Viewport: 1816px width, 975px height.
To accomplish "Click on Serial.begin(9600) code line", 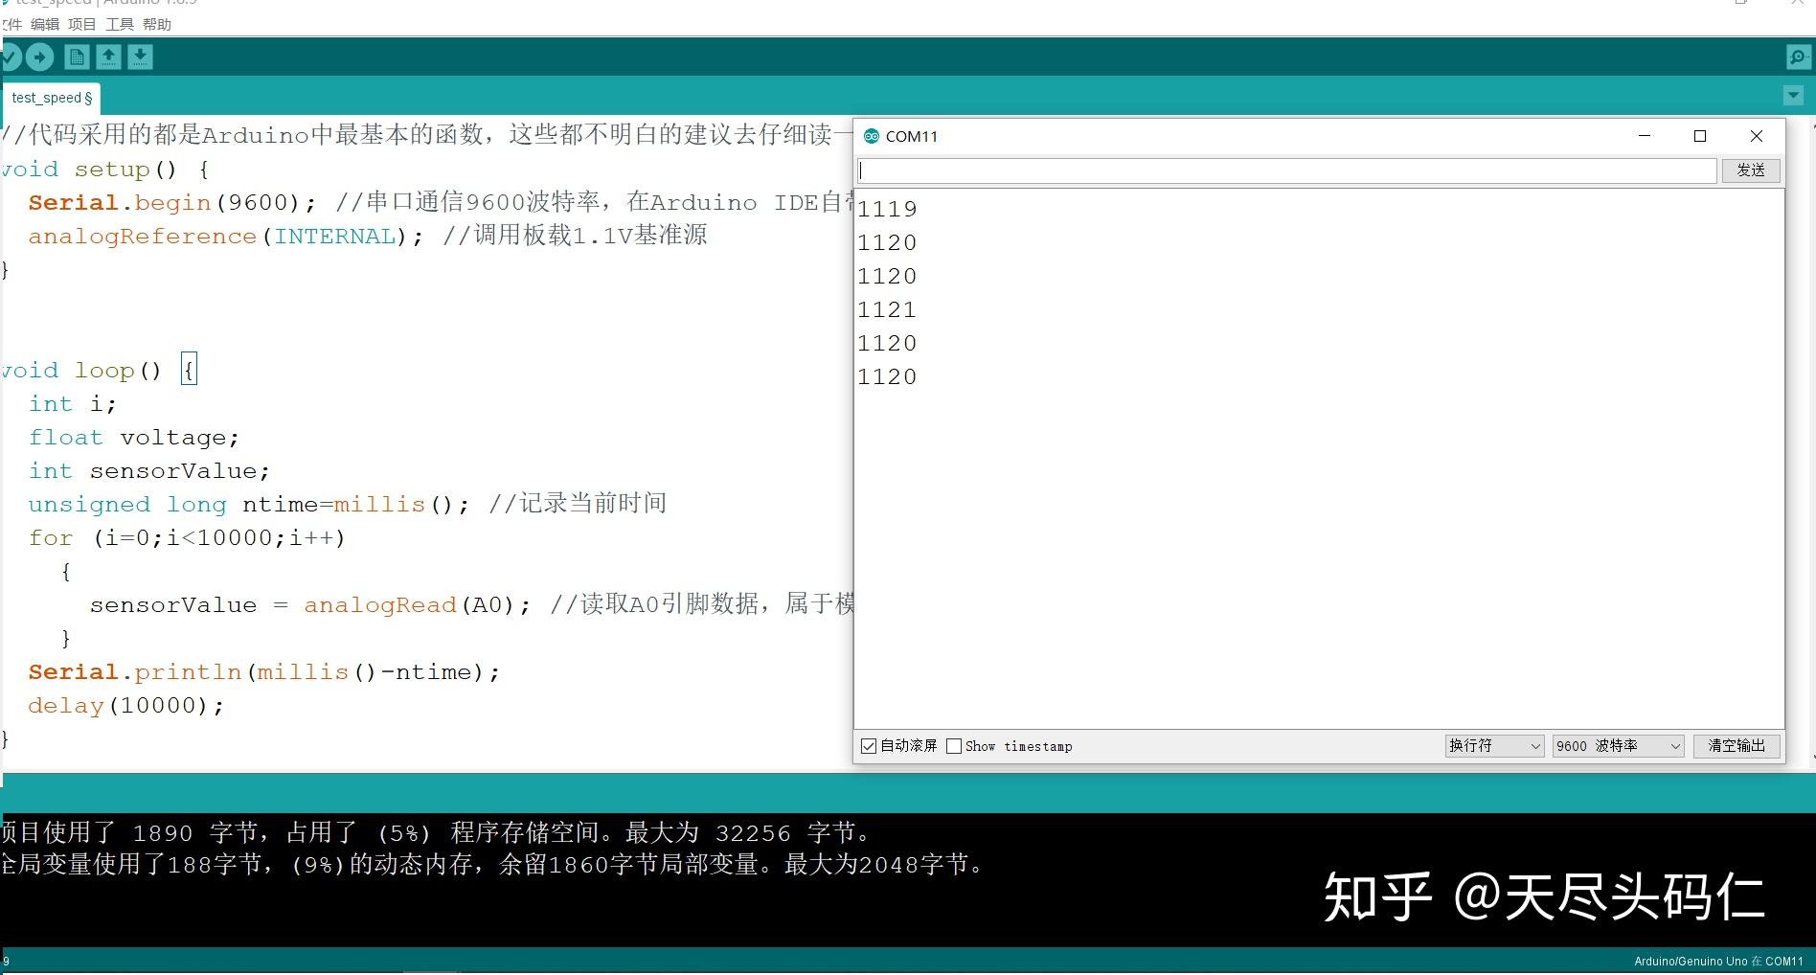I will 172,203.
